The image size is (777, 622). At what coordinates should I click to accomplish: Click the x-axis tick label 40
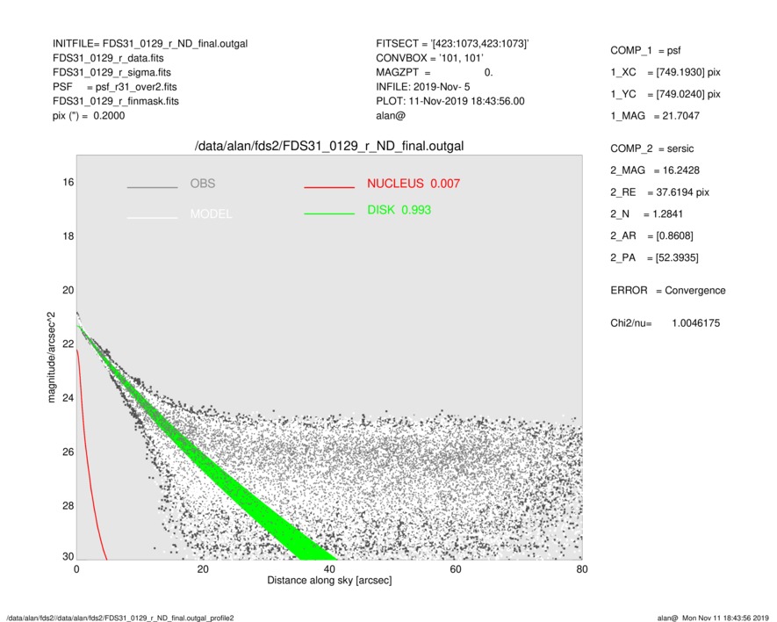point(329,569)
